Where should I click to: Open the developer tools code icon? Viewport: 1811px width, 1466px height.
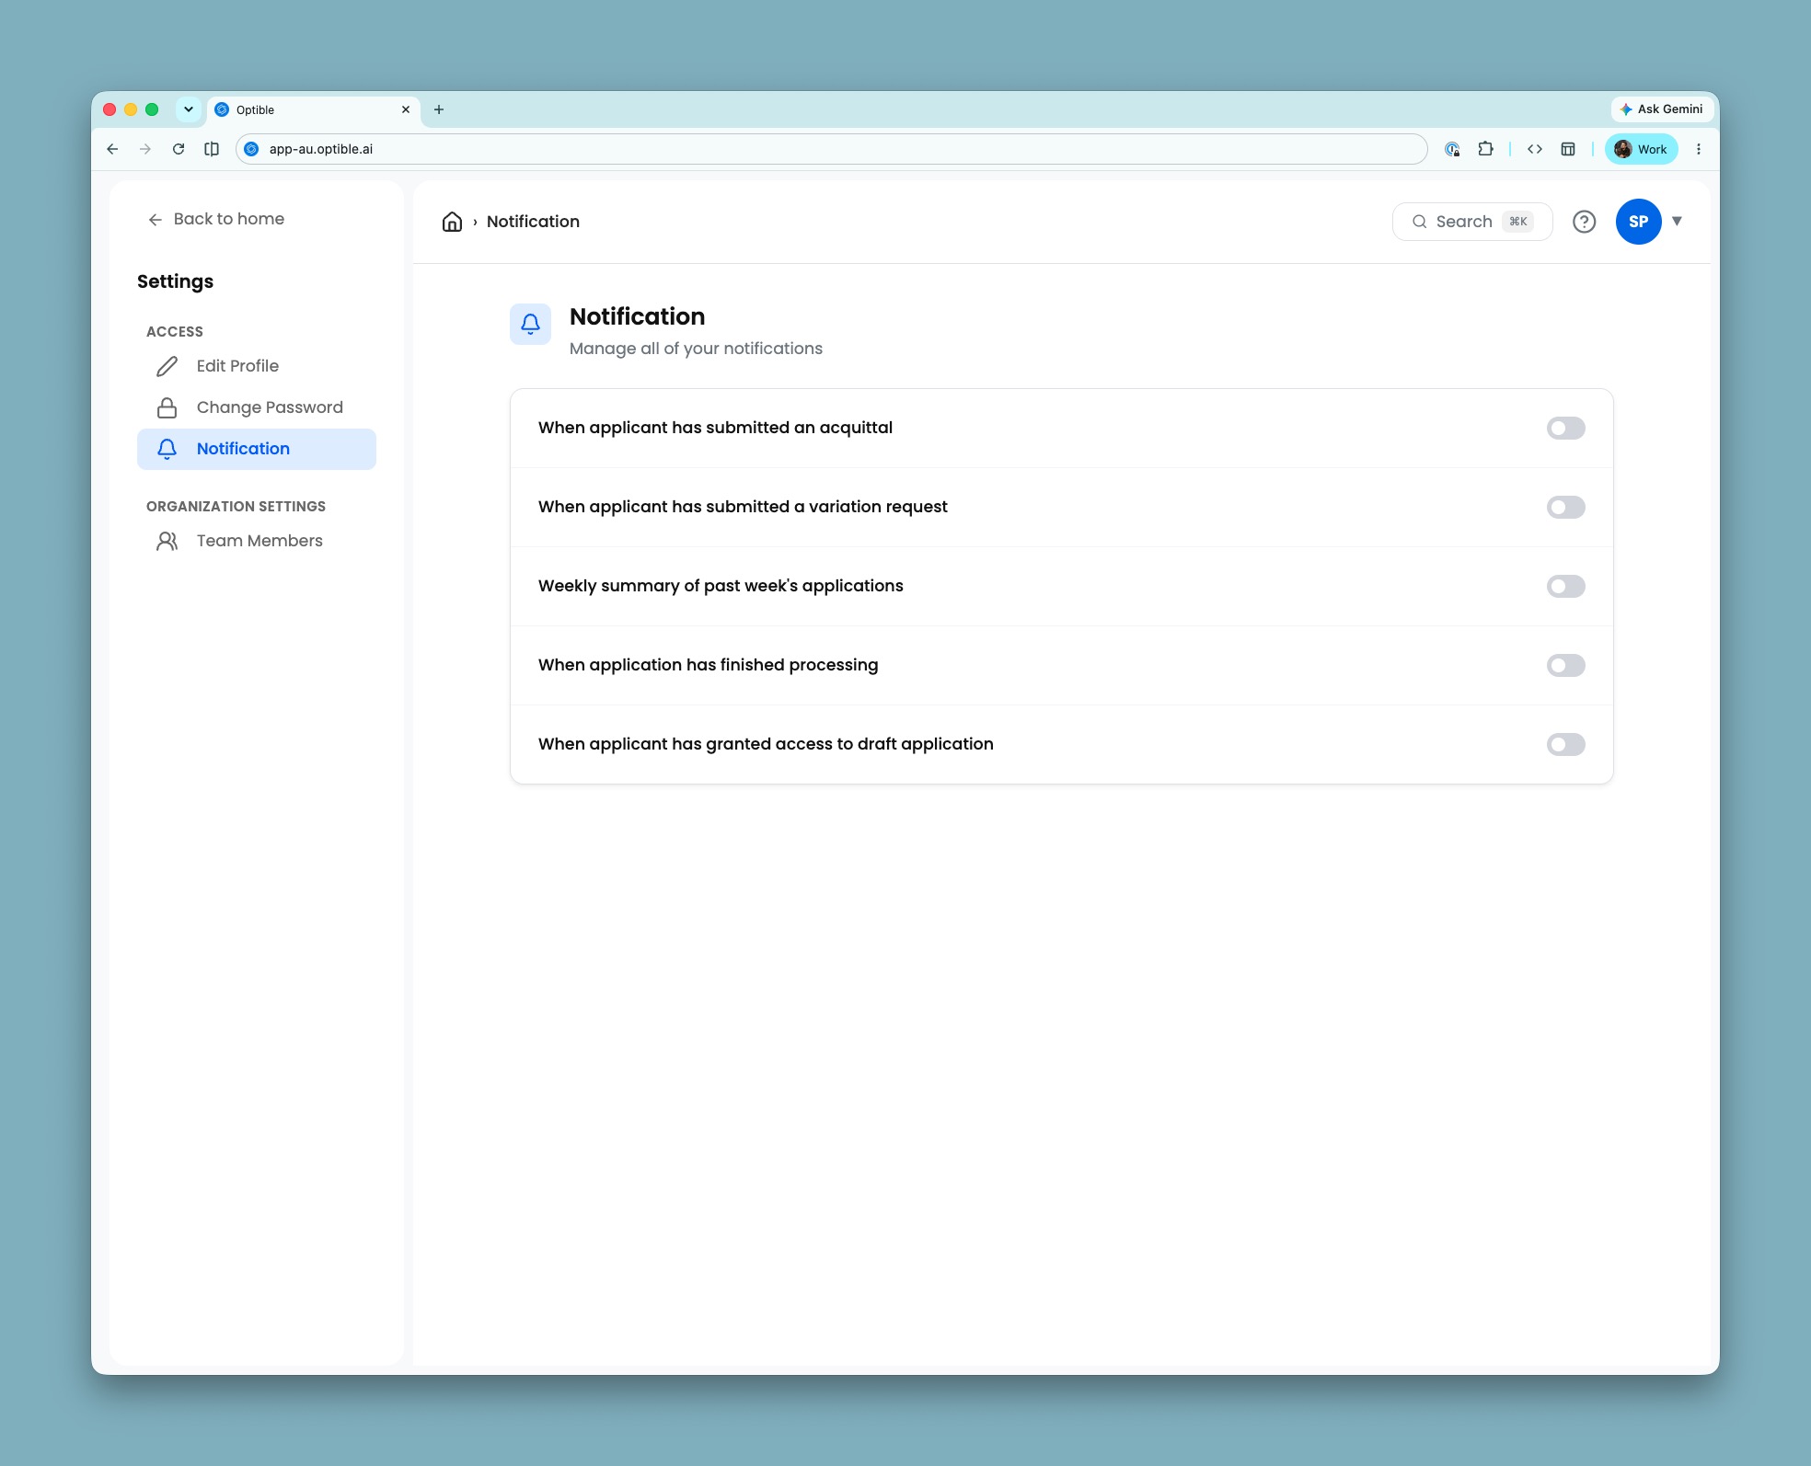click(x=1534, y=149)
